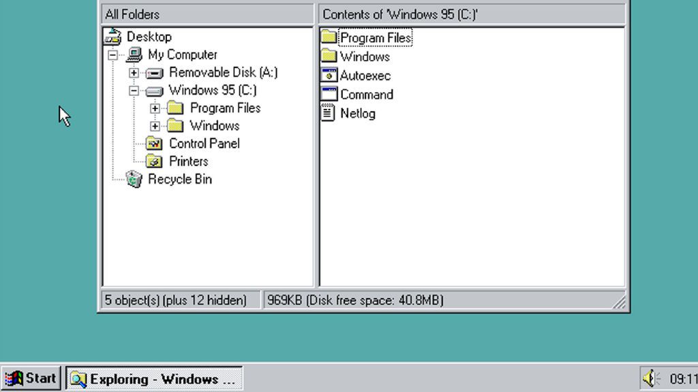Click the 09:11 taskbar clock
Image resolution: width=698 pixels, height=392 pixels.
coord(683,378)
